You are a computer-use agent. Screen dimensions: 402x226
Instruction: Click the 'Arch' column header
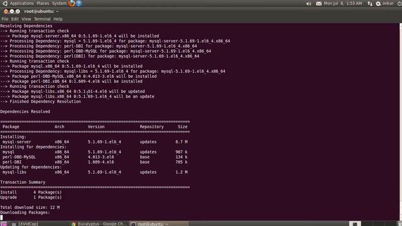pyautogui.click(x=59, y=127)
